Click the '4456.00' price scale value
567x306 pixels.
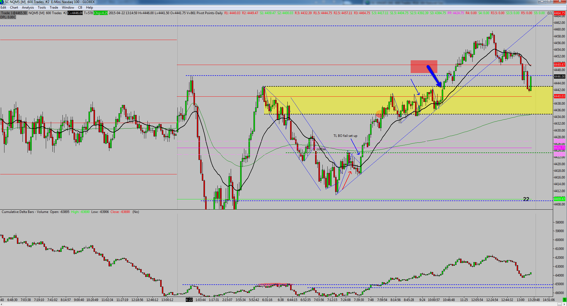(x=560, y=43)
